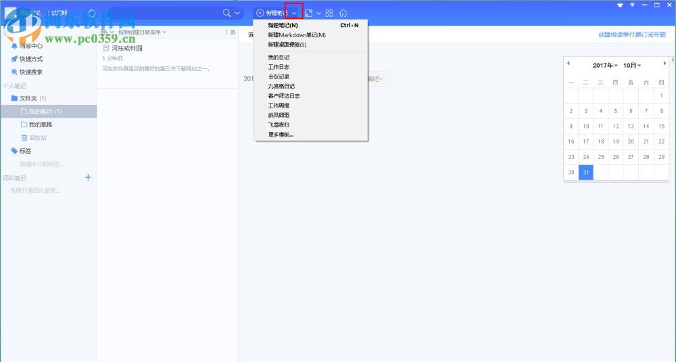
Task: Collapse the calendar side panel chevron
Action: click(x=673, y=60)
